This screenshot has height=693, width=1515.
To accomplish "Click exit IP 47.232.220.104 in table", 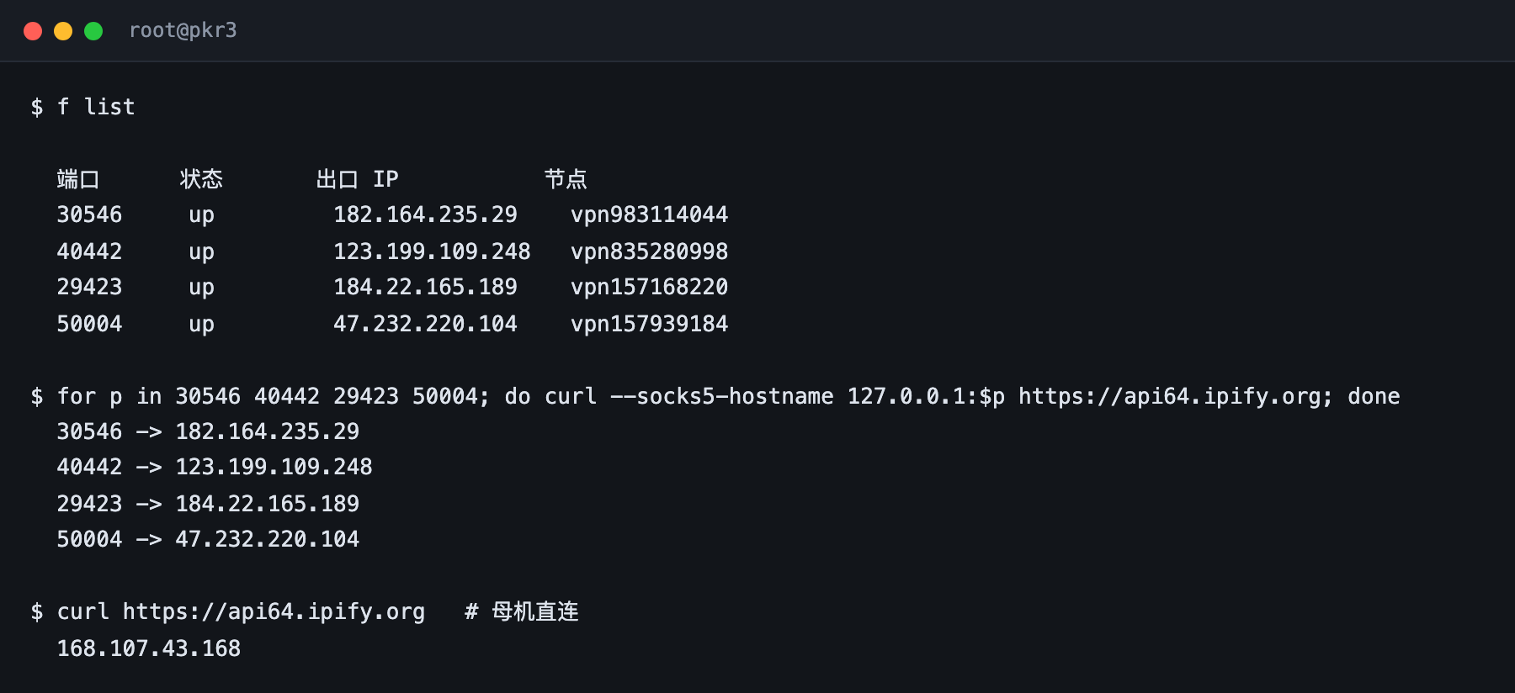I will 425,324.
